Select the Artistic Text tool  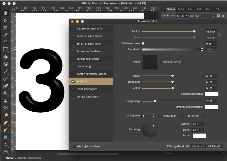coord(6,145)
